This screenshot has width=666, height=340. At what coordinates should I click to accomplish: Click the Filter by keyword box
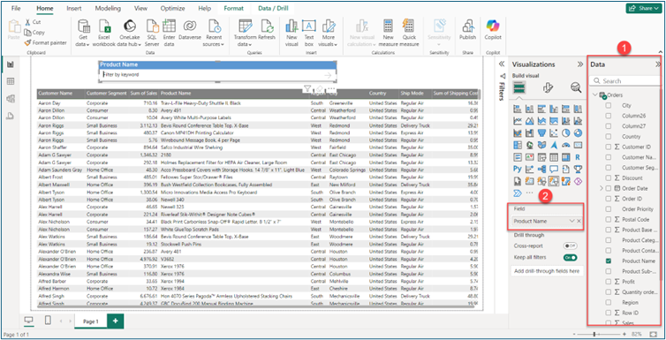click(x=218, y=75)
